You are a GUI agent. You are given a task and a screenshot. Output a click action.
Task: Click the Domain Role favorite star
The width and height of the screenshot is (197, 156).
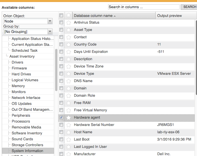pyautogui.click(x=69, y=96)
